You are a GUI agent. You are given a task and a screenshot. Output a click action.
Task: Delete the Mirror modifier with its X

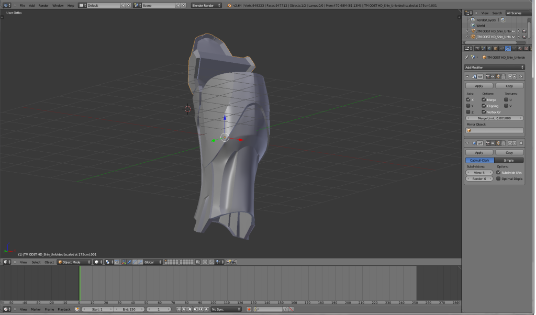[521, 76]
